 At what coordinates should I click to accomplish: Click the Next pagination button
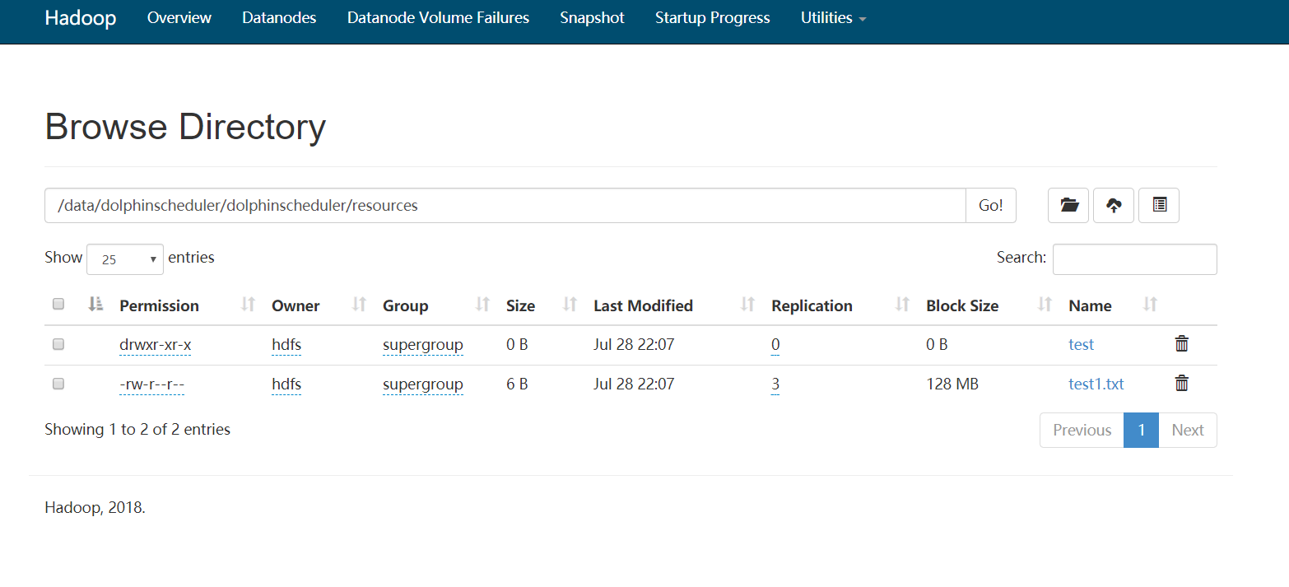click(x=1188, y=430)
